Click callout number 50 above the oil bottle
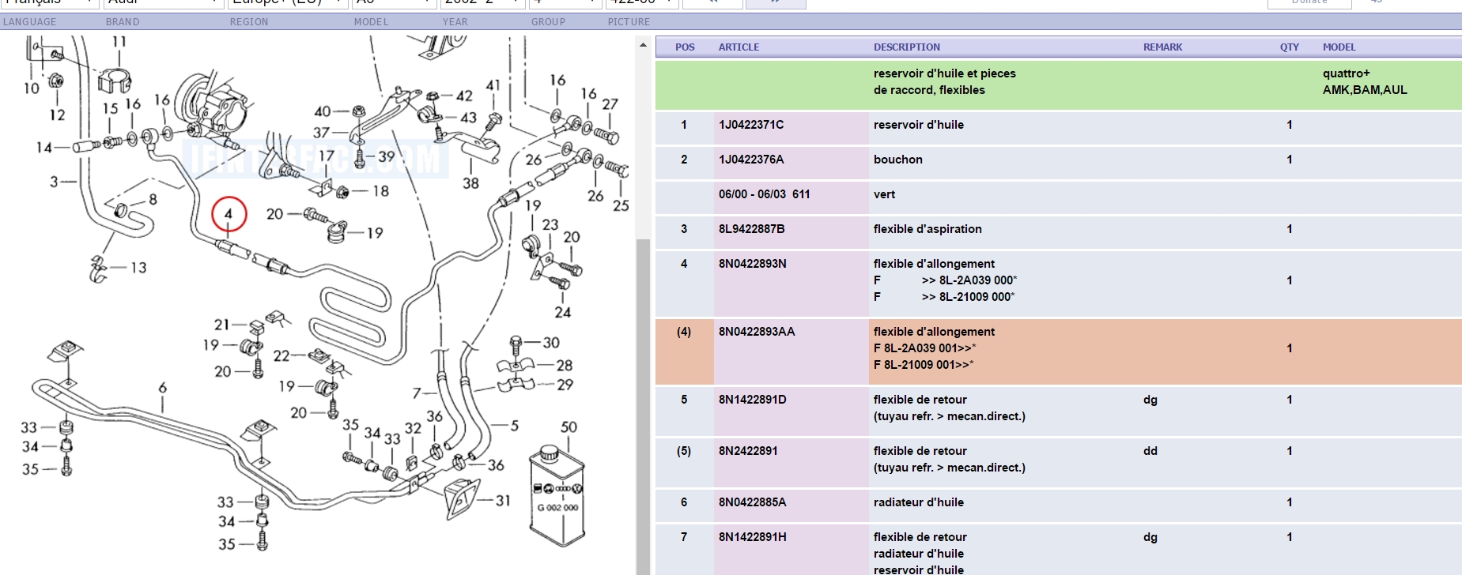 (569, 427)
